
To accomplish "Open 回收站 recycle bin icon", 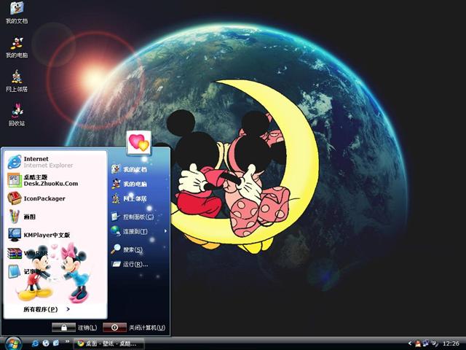I will coord(16,113).
